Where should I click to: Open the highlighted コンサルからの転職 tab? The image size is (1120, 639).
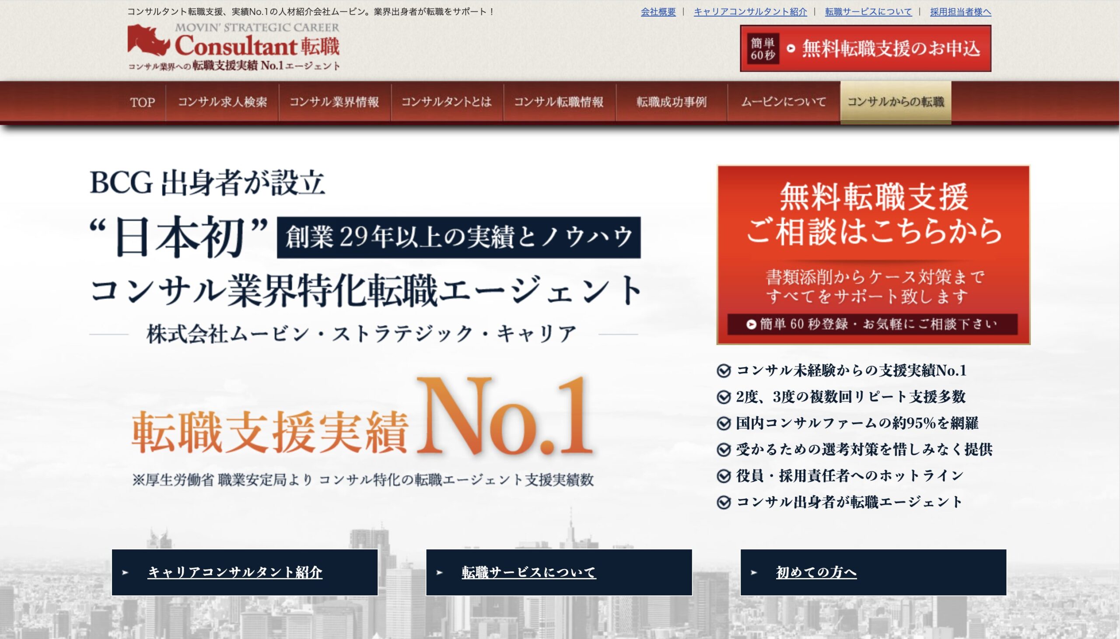[895, 102]
